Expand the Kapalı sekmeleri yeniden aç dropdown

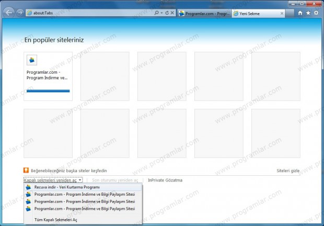(53, 180)
